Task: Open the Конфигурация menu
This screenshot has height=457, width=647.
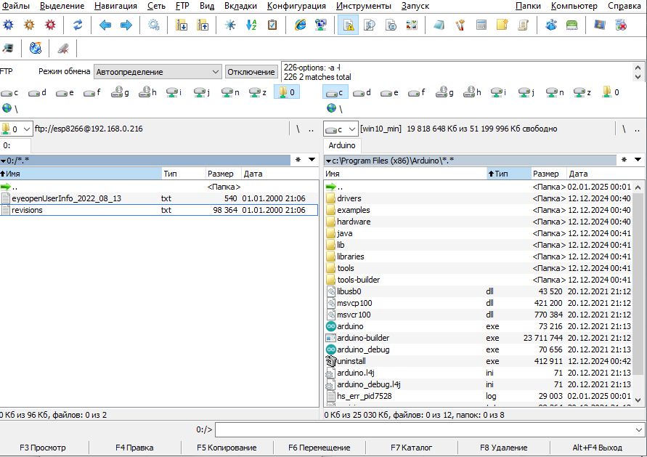Action: (296, 6)
